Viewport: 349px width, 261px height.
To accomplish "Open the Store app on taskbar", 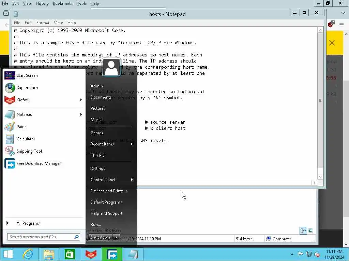I will [70, 254].
